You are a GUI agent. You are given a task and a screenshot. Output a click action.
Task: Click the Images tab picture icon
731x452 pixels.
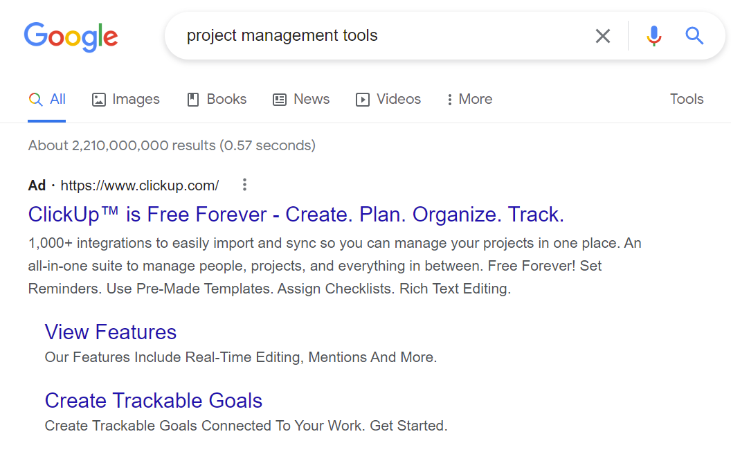pyautogui.click(x=99, y=100)
